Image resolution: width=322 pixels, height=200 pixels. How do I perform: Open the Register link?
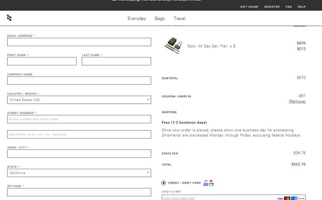pos(272,7)
